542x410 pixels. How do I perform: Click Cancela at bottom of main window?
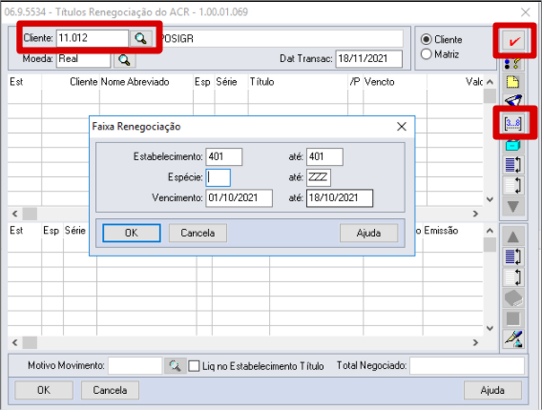[110, 390]
